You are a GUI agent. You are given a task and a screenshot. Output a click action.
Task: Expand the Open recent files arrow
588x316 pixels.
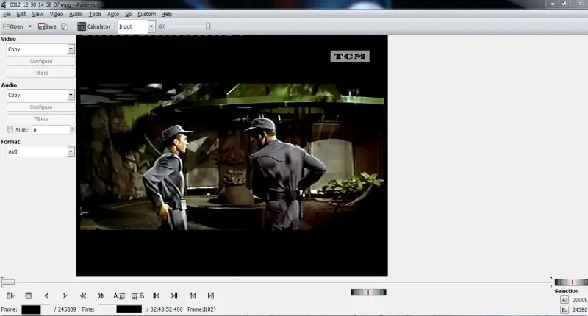[30, 26]
